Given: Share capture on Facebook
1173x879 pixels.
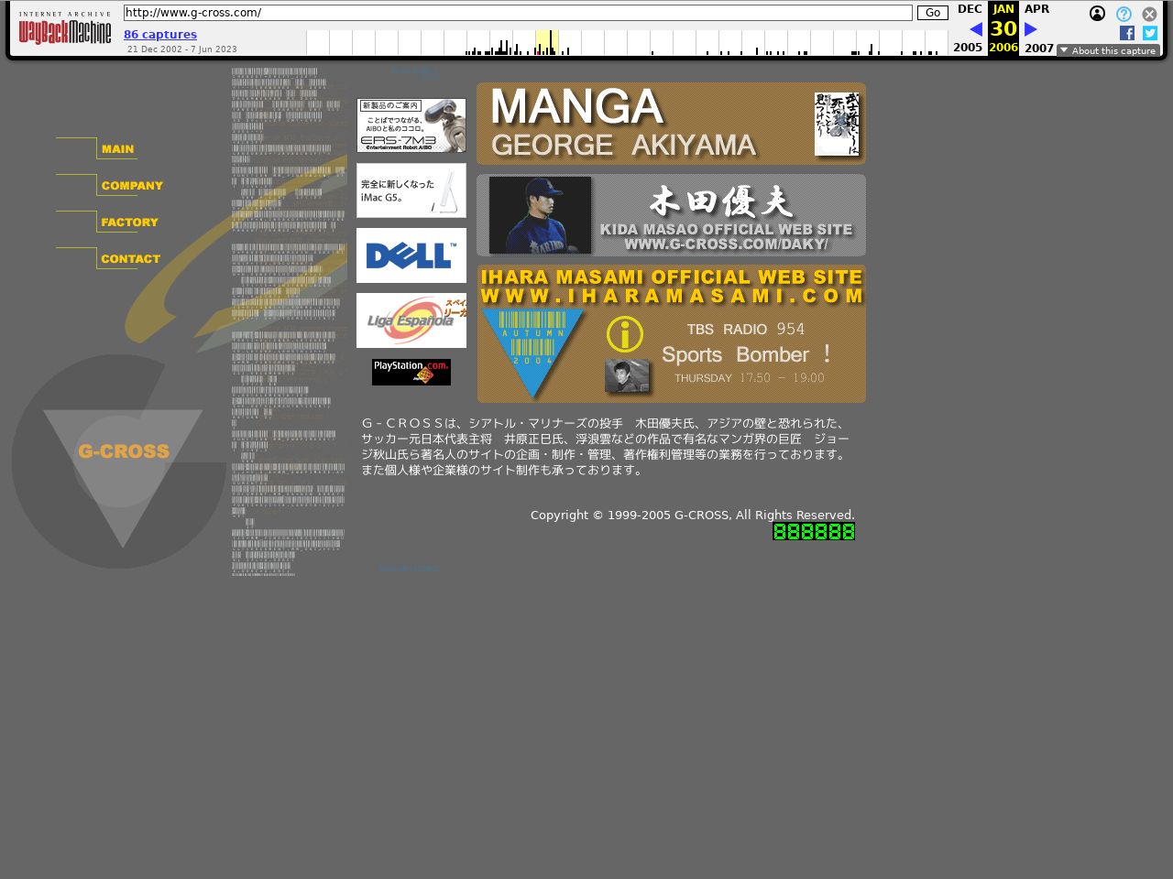Looking at the screenshot, I should (1127, 33).
